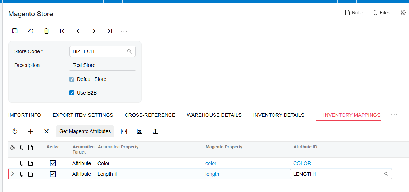Click the Attribute target cell in Length 1 row

83,174
